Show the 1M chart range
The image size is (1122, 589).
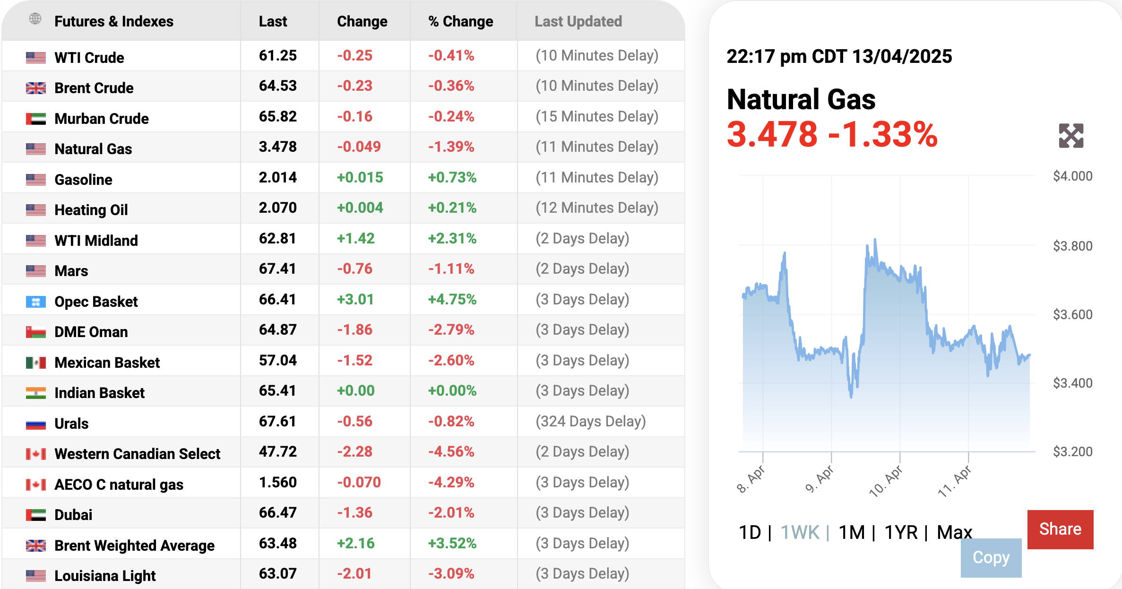[852, 533]
